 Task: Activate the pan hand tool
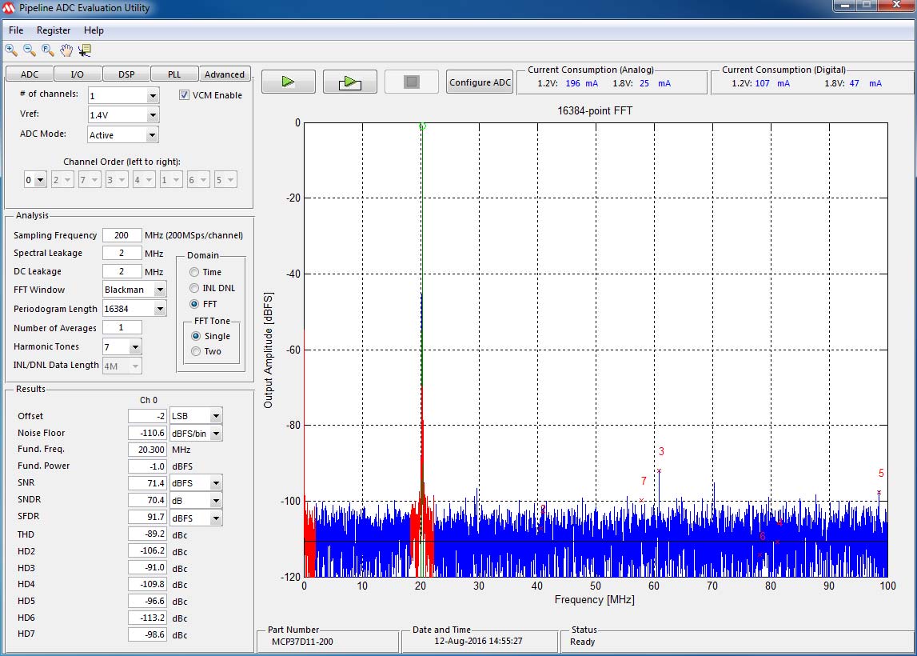click(66, 50)
